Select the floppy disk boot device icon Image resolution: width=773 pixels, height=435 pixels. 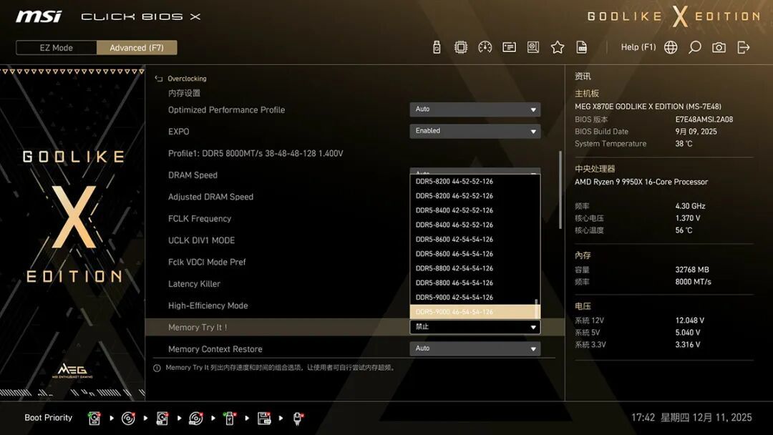pyautogui.click(x=264, y=419)
